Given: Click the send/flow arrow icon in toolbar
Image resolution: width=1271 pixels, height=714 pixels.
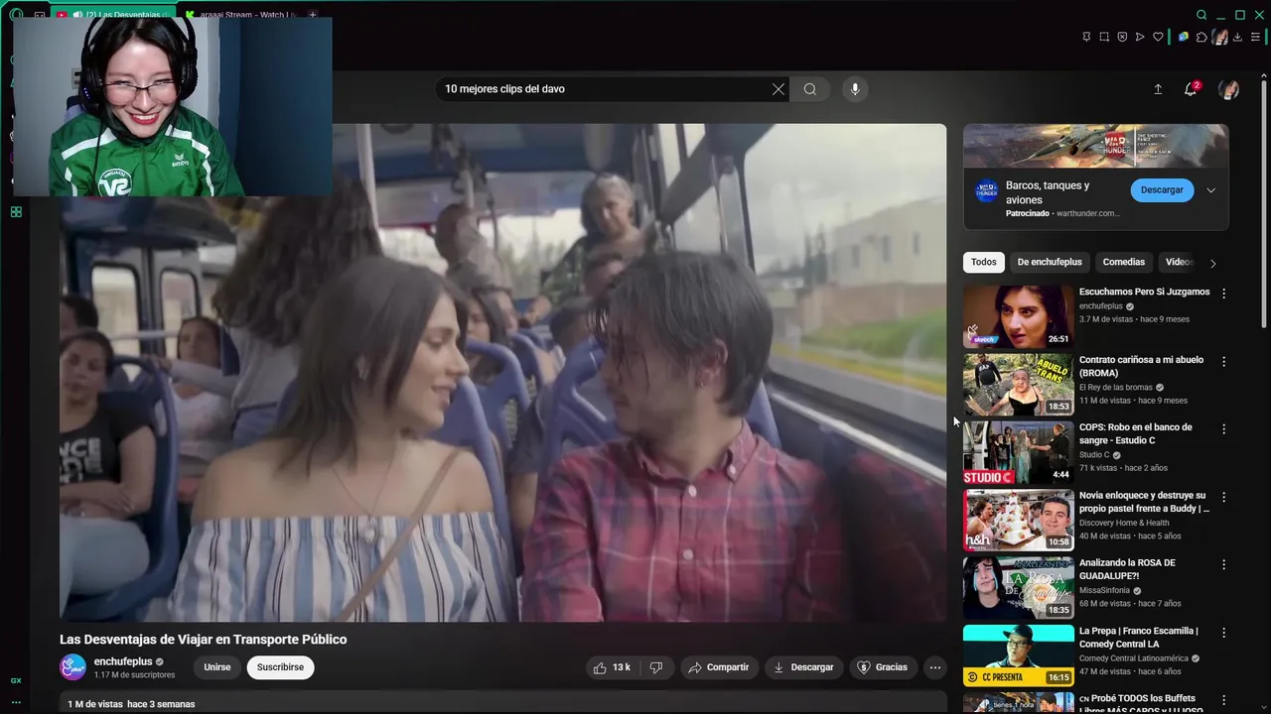Looking at the screenshot, I should pyautogui.click(x=1140, y=37).
